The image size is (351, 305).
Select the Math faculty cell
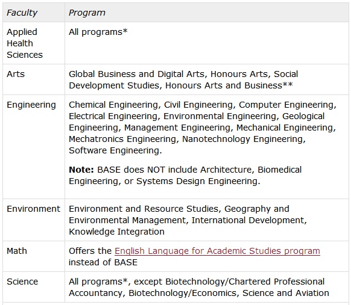click(x=34, y=256)
